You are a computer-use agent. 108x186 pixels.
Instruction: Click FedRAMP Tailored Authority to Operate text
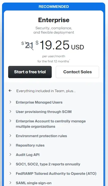(56, 174)
